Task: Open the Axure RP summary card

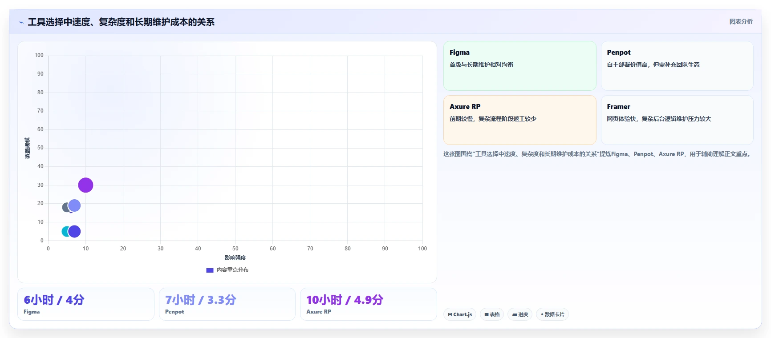Action: click(519, 120)
